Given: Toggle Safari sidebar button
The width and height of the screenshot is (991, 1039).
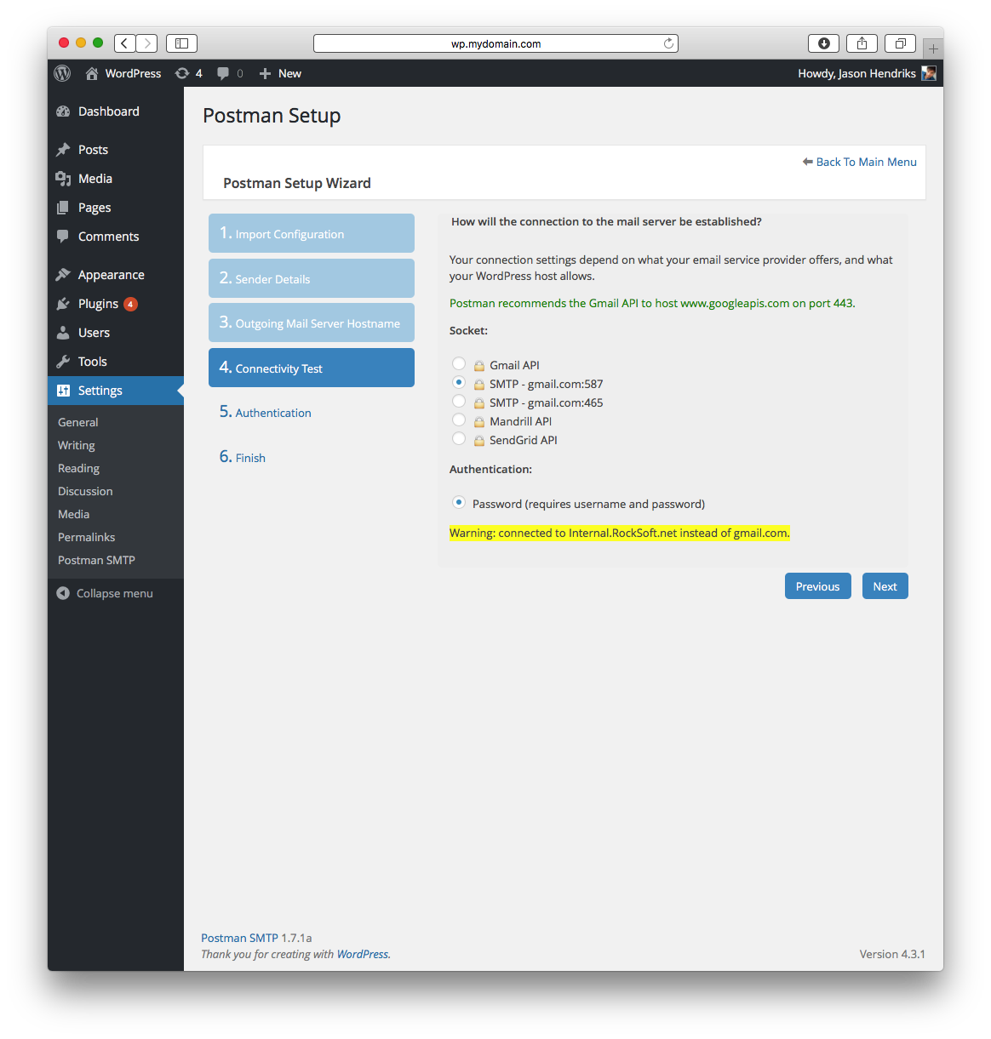Looking at the screenshot, I should [x=181, y=43].
